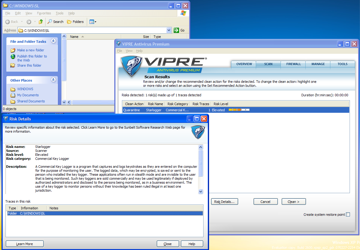The height and width of the screenshot is (250, 360).
Task: Click the My Documents icon in Other Places
Action: click(x=13, y=95)
